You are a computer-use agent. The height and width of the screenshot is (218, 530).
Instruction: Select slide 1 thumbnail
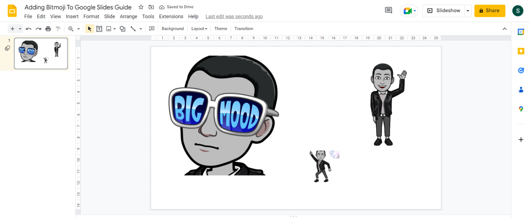point(41,53)
